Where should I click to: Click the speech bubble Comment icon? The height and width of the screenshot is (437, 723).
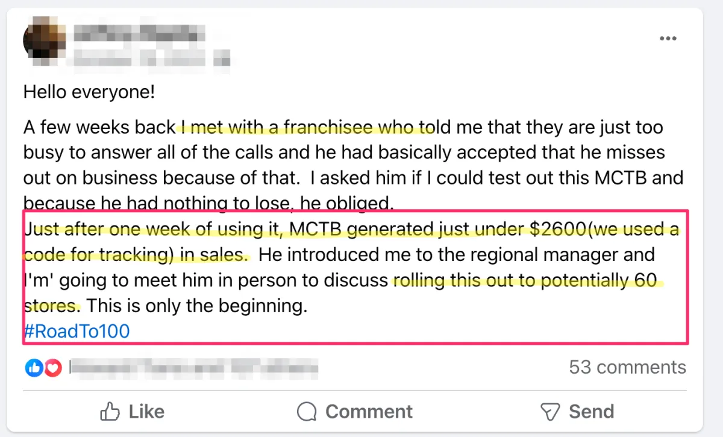click(307, 412)
